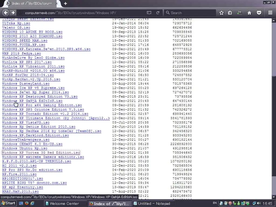Download UlTrAs Xp.iso
276x207 pixels.
[x=16, y=23]
